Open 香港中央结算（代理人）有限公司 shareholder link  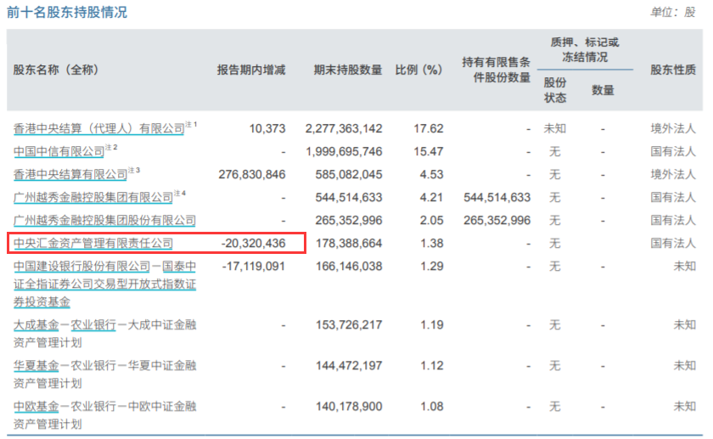[98, 129]
